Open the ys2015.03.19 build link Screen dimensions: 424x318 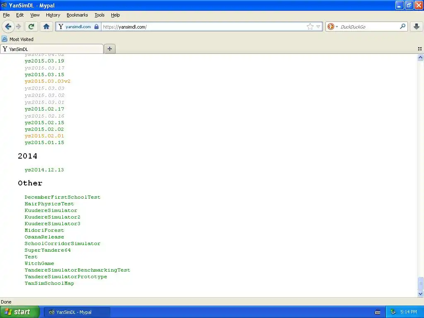pyautogui.click(x=44, y=61)
